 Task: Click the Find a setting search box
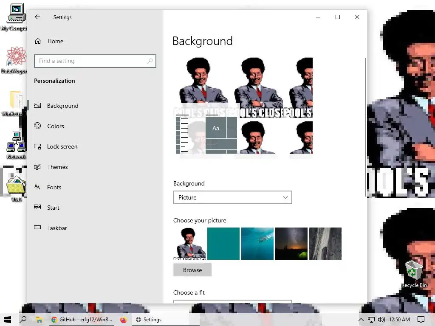pos(95,61)
